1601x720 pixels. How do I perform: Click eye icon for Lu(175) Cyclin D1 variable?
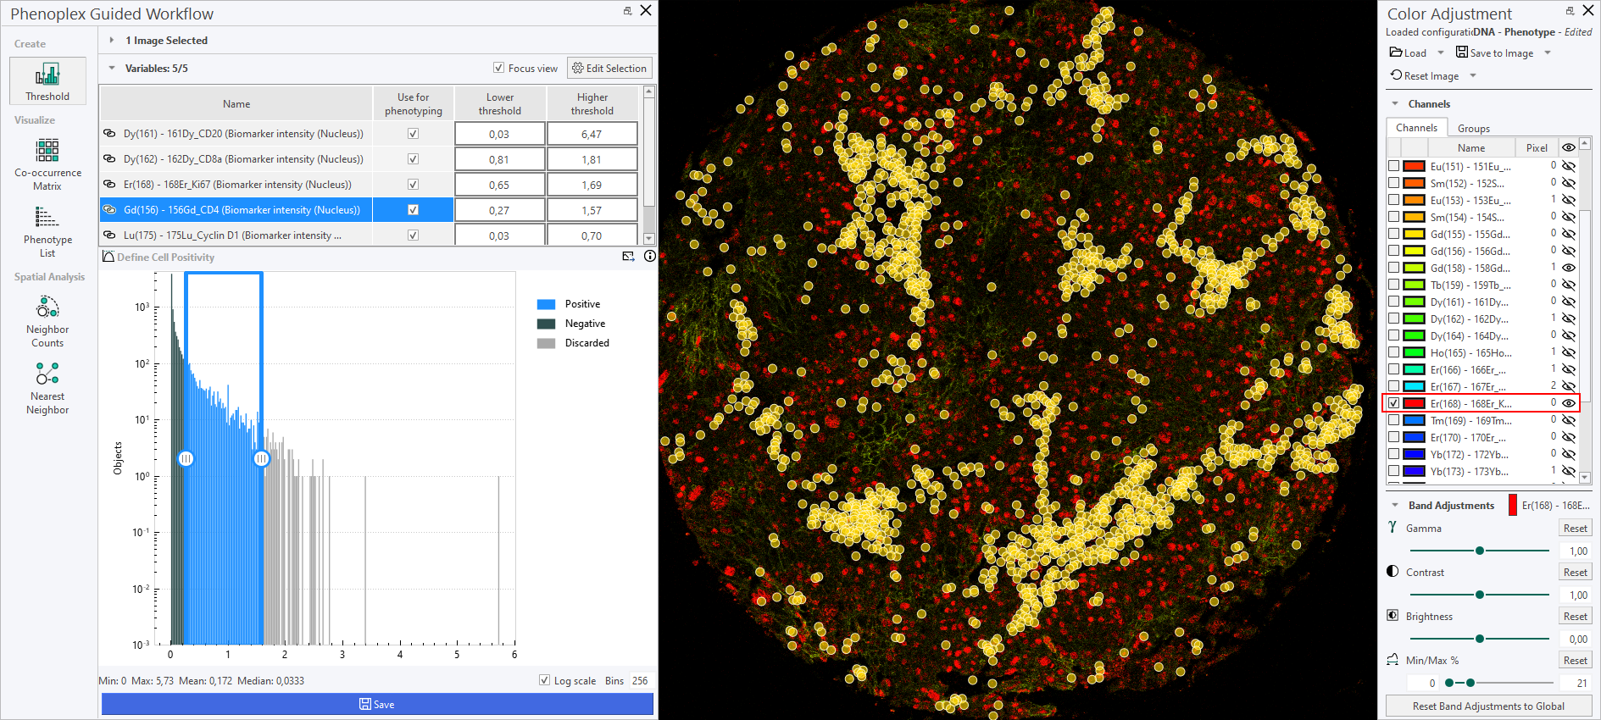pos(109,235)
